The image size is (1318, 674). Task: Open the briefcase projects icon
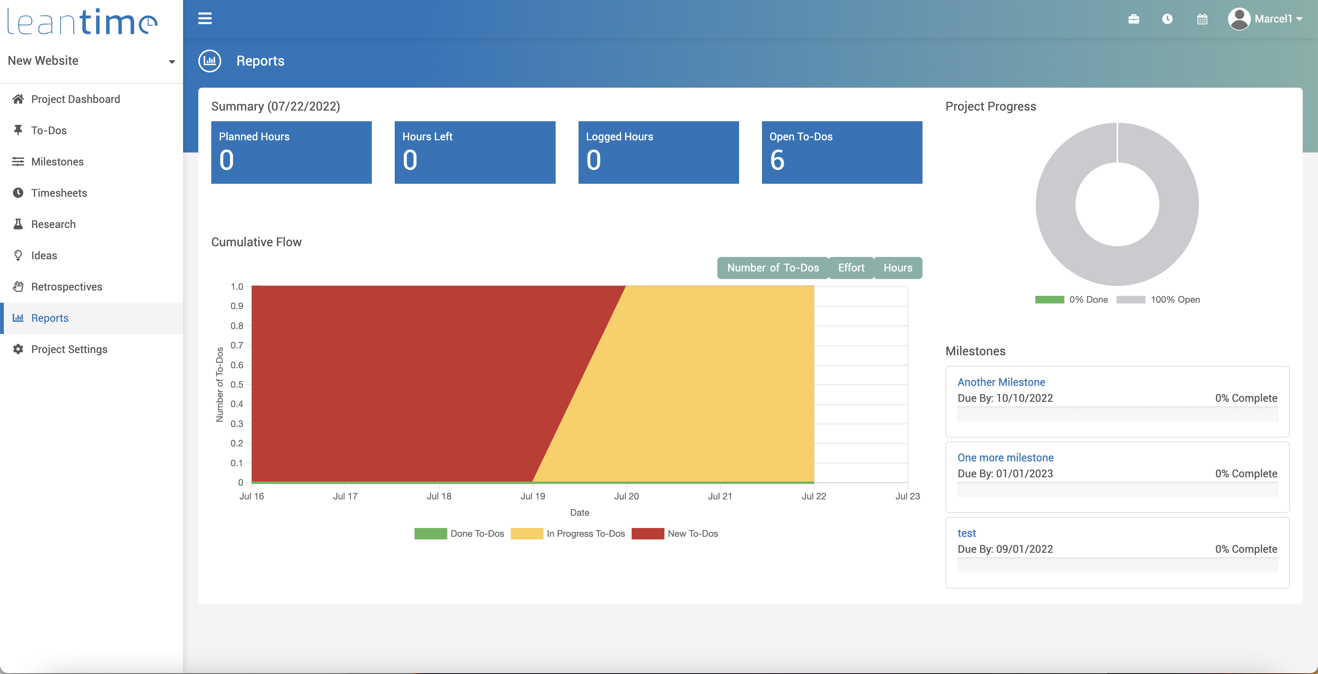[1133, 19]
